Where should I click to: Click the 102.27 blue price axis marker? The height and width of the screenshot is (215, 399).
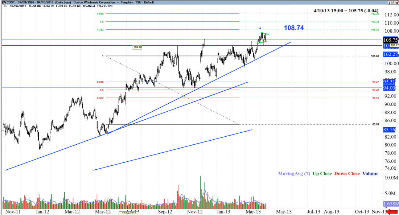click(x=390, y=54)
